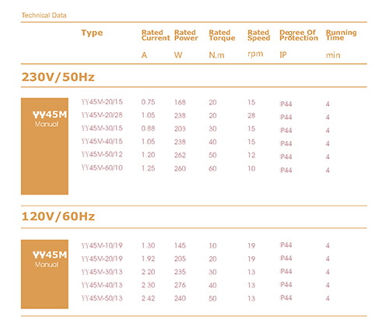Image resolution: width=389 pixels, height=327 pixels.
Task: Select the "120V/60Hz" section heading
Action: [x=58, y=216]
